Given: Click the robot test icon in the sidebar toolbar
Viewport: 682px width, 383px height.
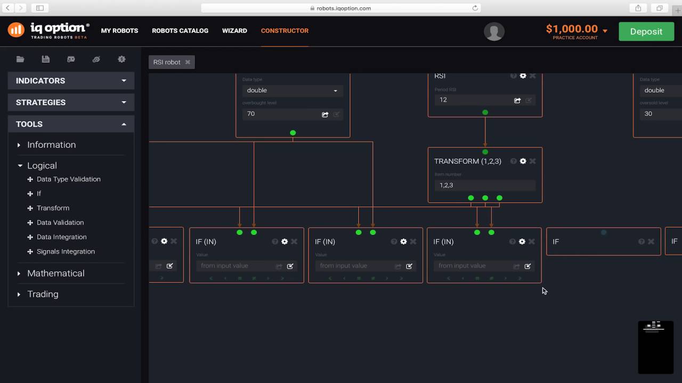Looking at the screenshot, I should (71, 60).
